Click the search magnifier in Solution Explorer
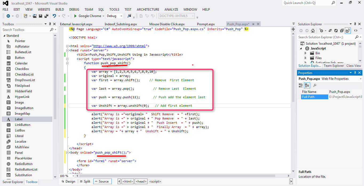364x186 pixels. point(356,37)
